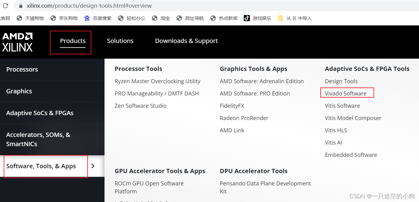Open the 从 IE 中导入 bookmarks folder
The width and height of the screenshot is (419, 202).
tap(295, 18)
